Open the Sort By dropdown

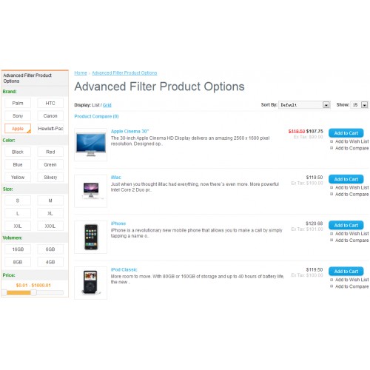click(304, 105)
